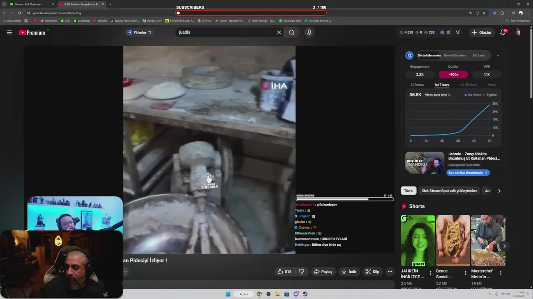Viewport: 533px width, 299px height.
Task: Open the WhatsApp Web bookmark
Action: (x=290, y=20)
